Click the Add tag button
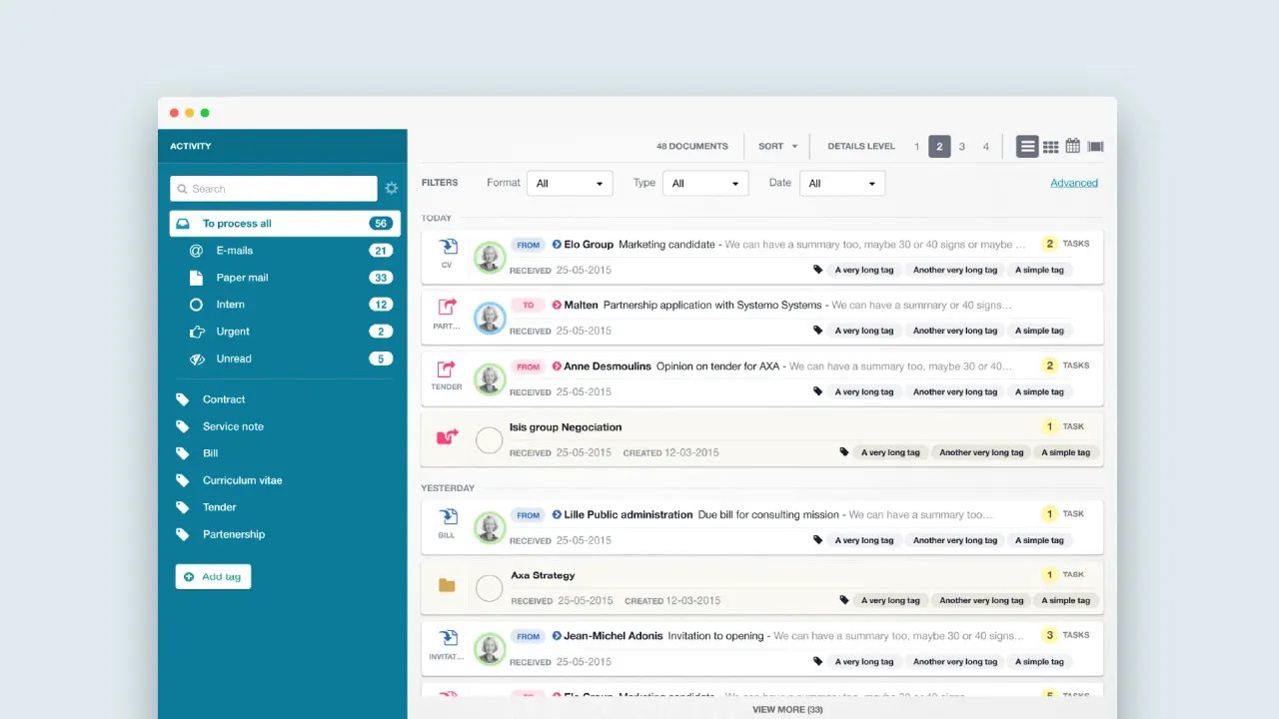1279x719 pixels. click(x=213, y=577)
